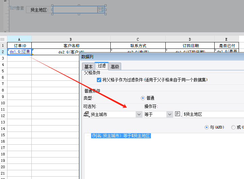Select row 20 header
The width and height of the screenshot is (244, 179).
[x=3, y=167]
